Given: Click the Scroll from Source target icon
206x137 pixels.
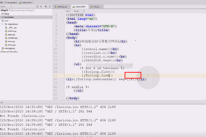Looking at the screenshot, I should pyautogui.click(x=37, y=6).
